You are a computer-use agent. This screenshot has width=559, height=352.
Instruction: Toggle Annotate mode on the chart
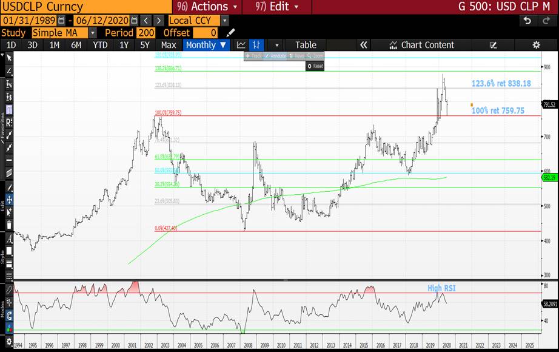(274, 56)
